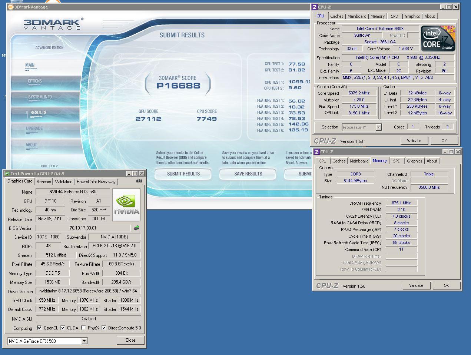Open the Mainboard tab in top CPU-Z
The image size is (471, 355).
[x=357, y=16]
